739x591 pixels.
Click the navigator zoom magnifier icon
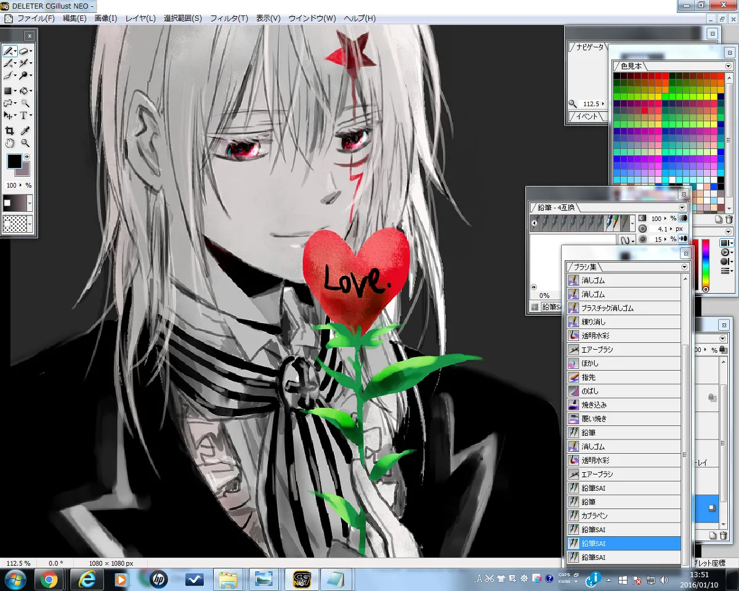(573, 104)
